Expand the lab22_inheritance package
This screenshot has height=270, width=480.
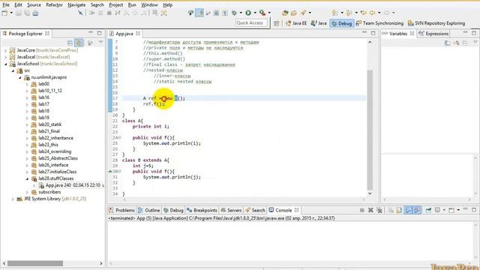click(27, 138)
